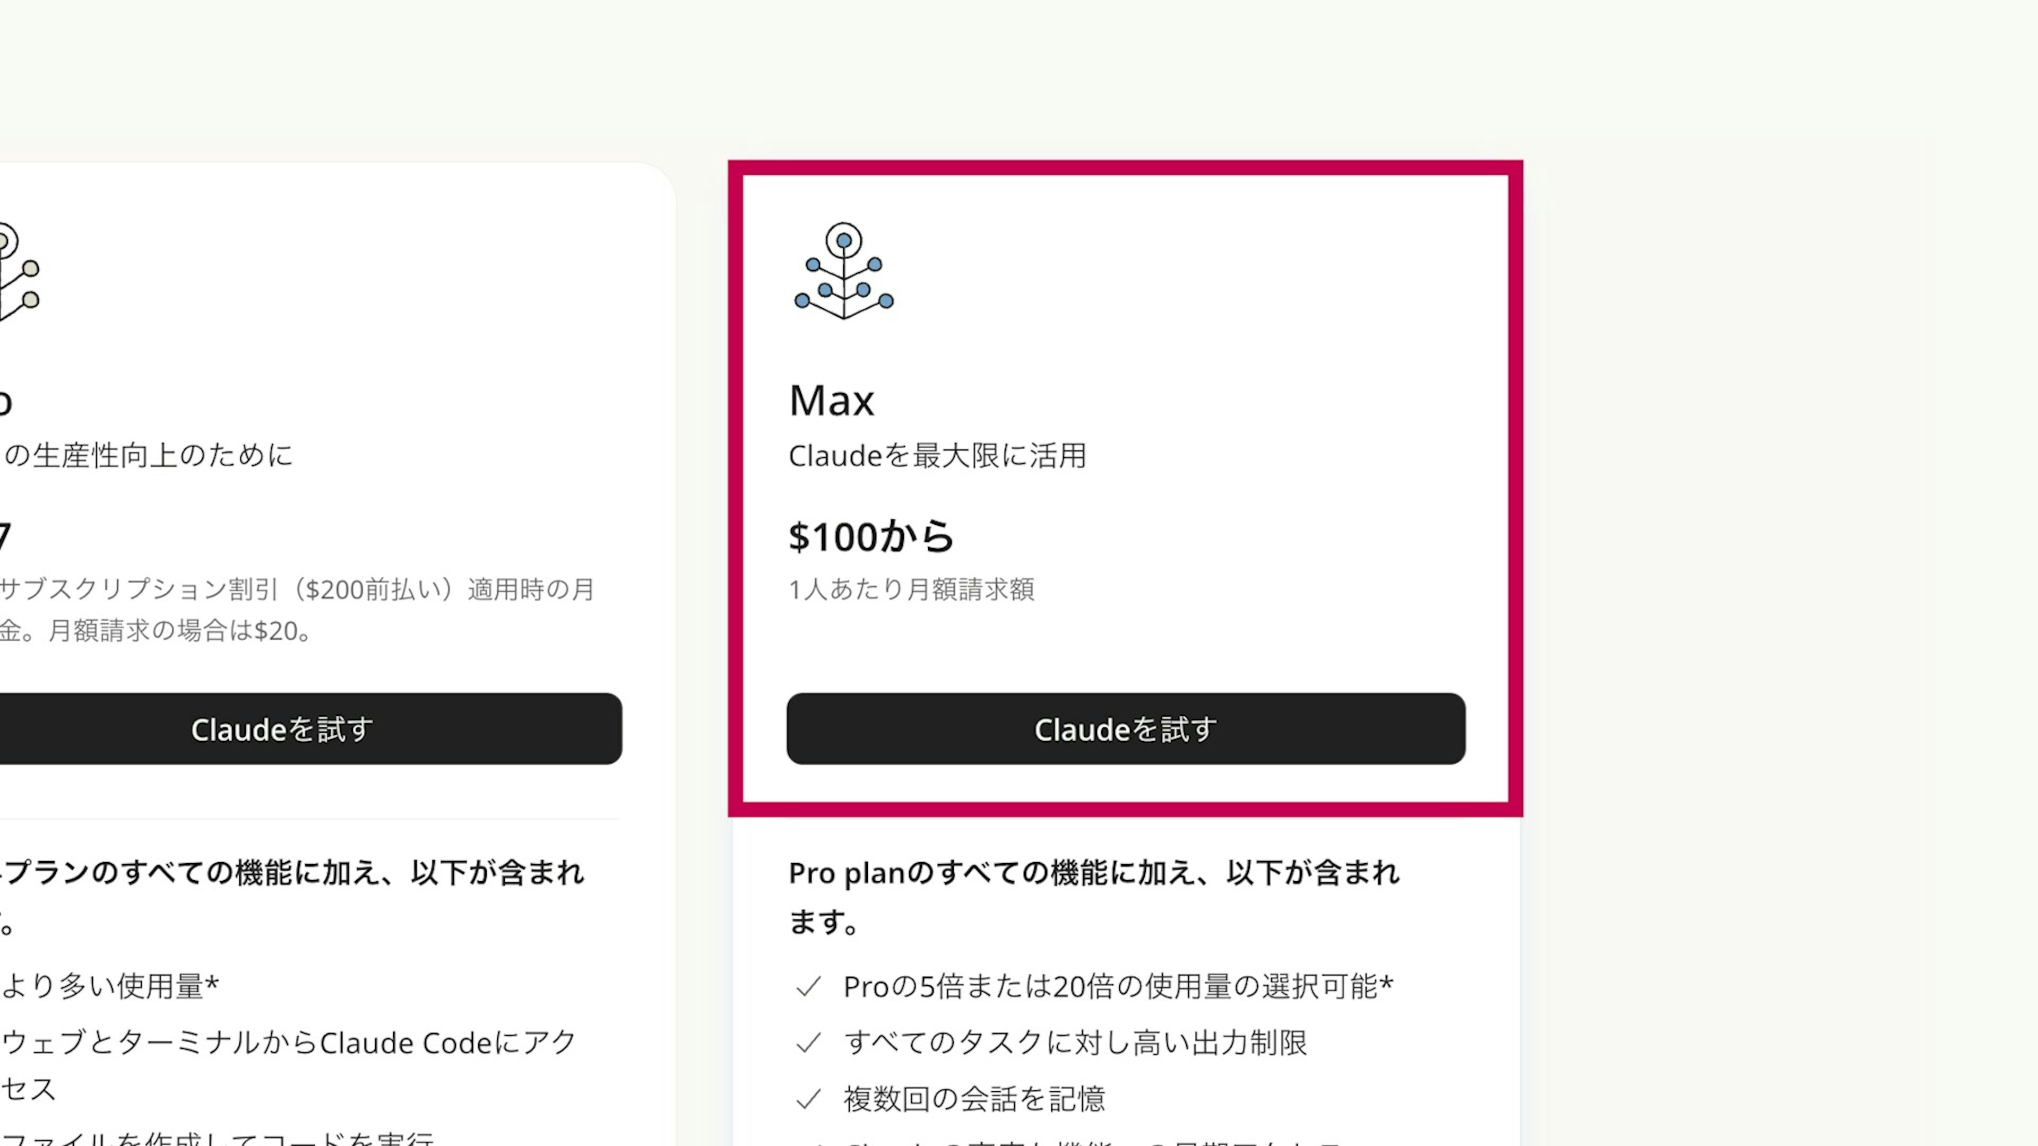Click checkmark beside 複数回の会話を記憶
Image resolution: width=2038 pixels, height=1146 pixels.
pos(808,1099)
